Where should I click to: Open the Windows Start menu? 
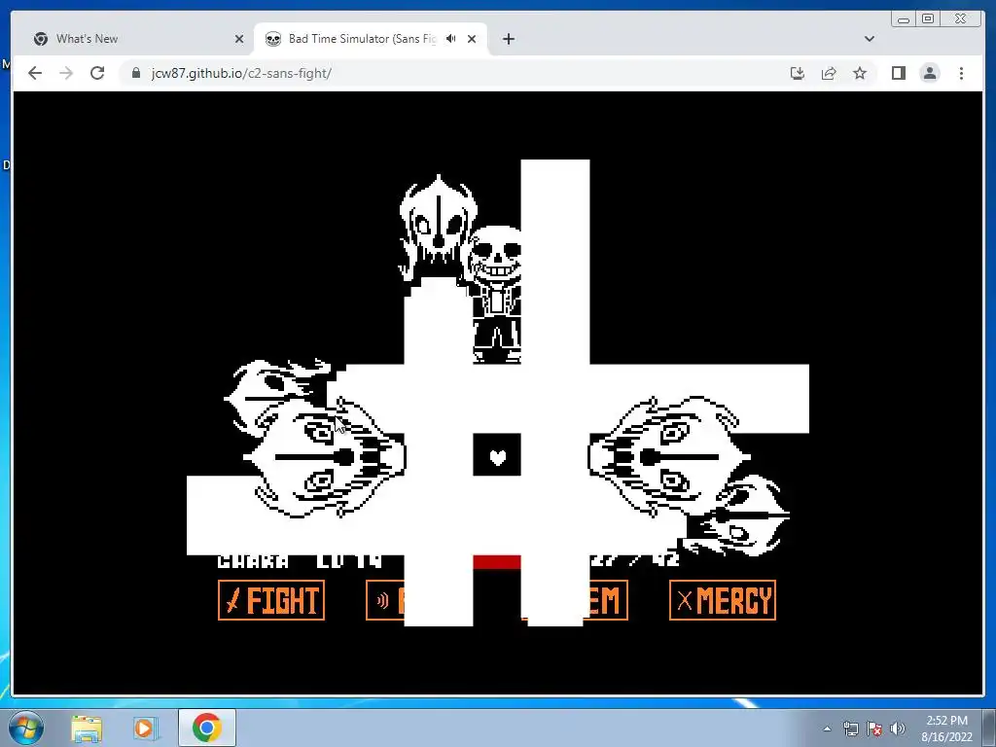(x=26, y=728)
